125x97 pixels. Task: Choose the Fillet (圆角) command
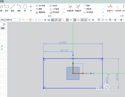[87, 6]
